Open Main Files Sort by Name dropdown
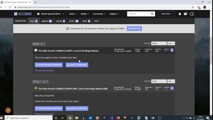The width and height of the screenshot is (213, 120). (159, 43)
